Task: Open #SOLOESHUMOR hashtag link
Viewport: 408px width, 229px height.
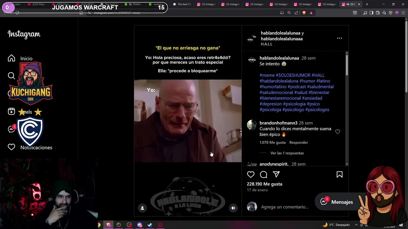Action: 293,75
